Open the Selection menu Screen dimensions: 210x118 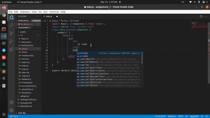click(25, 12)
